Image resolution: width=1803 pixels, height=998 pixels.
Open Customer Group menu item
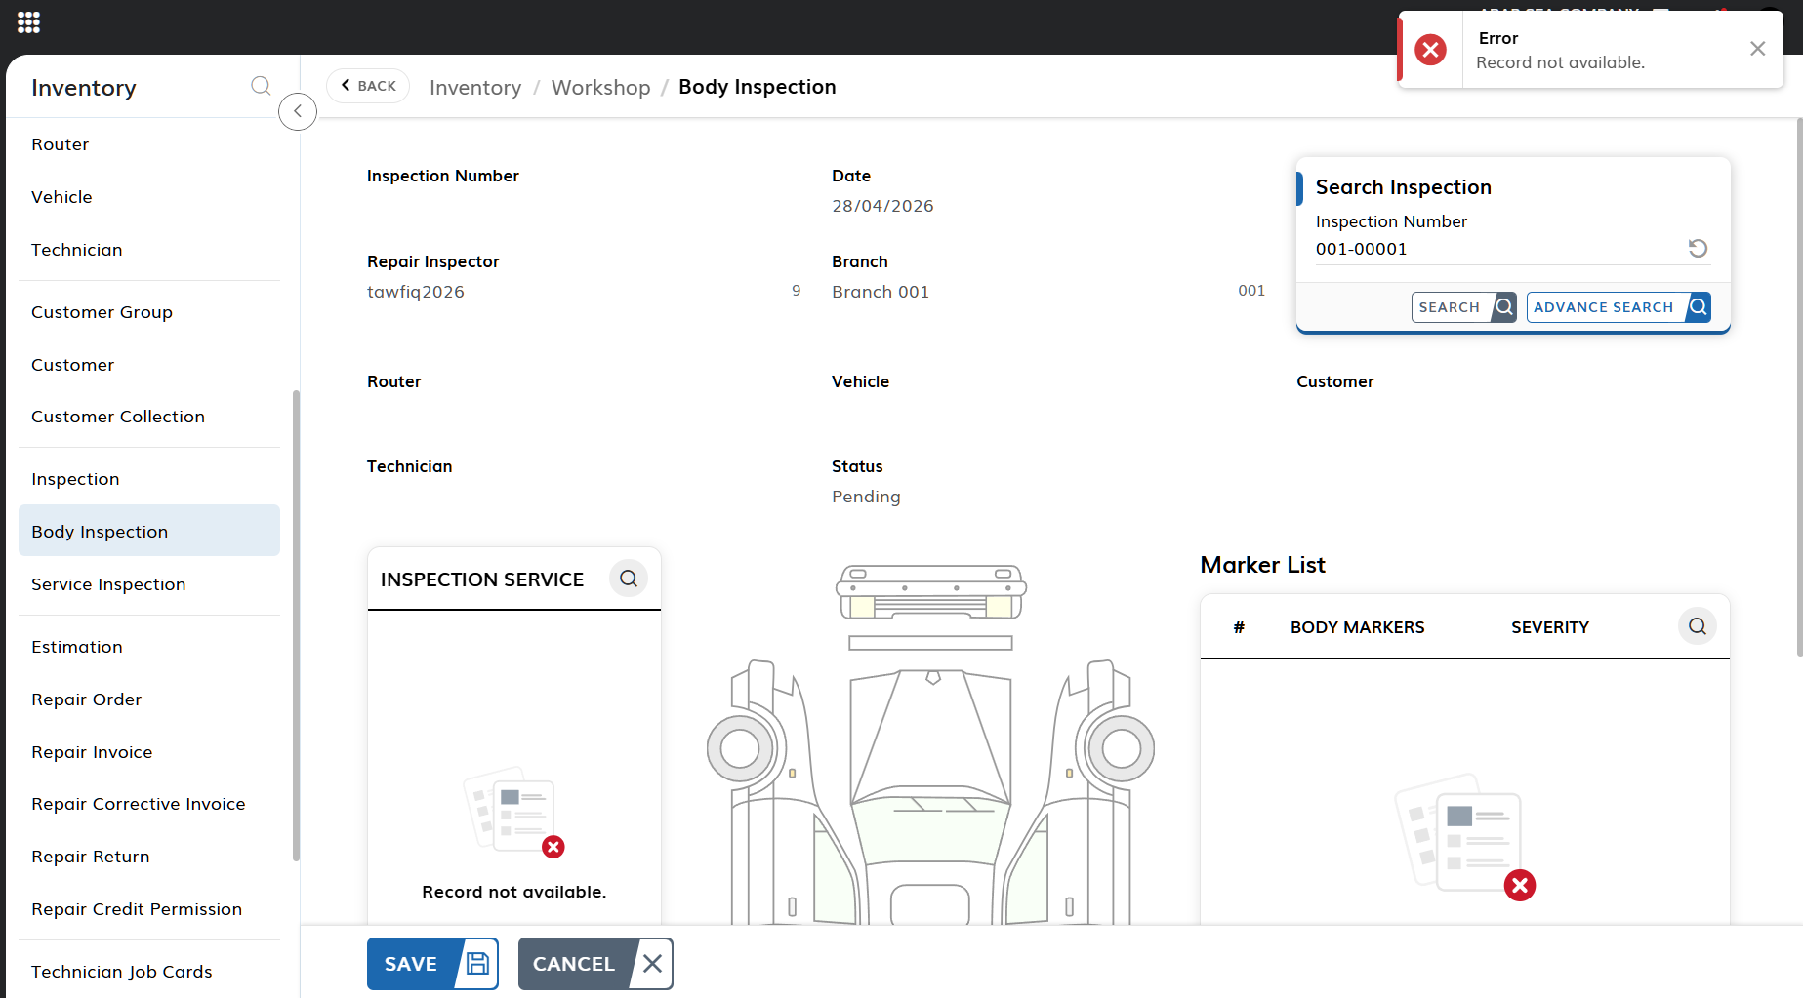point(148,312)
